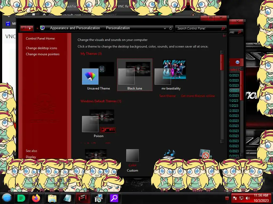Viewport: 273px width, 204px height.
Task: Click the search magnifier in Control Panel
Action: point(223,28)
